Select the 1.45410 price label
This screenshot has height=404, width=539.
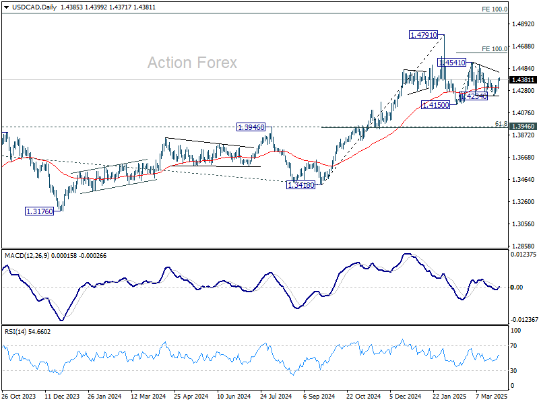coord(451,63)
